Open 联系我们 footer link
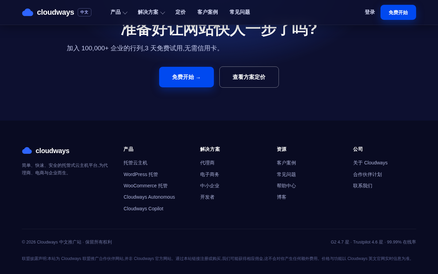Viewport: 438px width, 274px height. click(363, 186)
